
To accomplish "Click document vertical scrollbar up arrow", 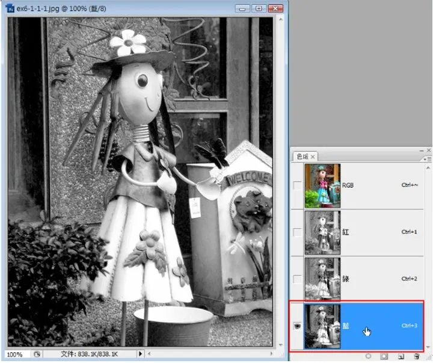I will pyautogui.click(x=281, y=19).
